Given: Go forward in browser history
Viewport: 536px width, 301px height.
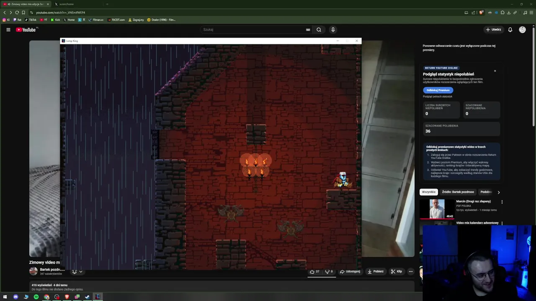Looking at the screenshot, I should [10, 13].
